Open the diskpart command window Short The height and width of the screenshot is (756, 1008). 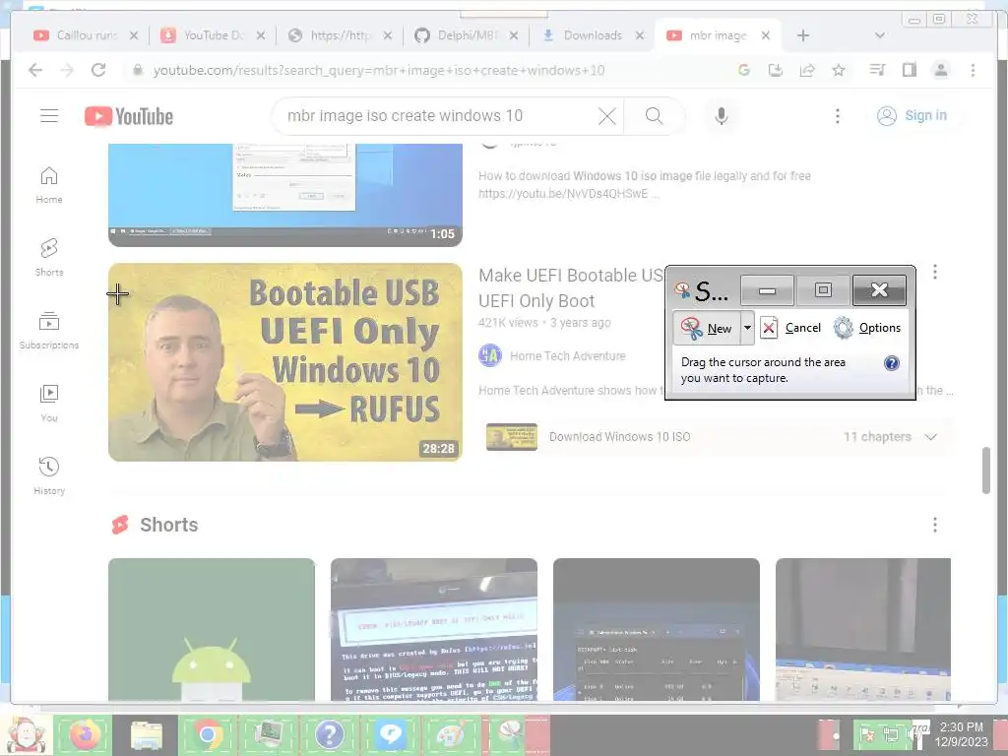657,629
